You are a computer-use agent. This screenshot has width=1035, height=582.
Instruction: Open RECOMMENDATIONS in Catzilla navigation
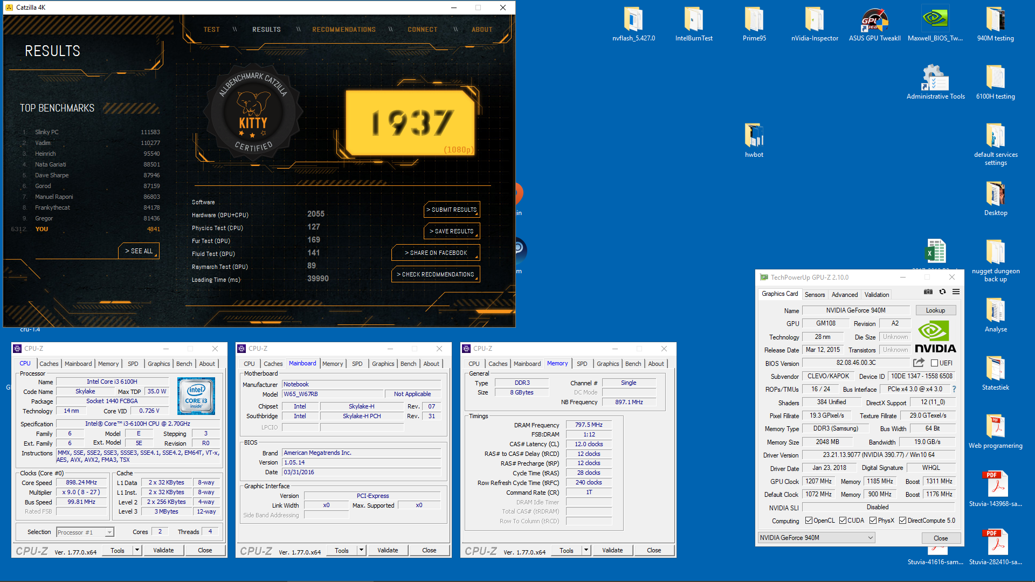(343, 30)
